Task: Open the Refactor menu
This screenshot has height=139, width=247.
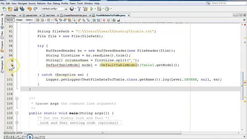Action: tap(41, 3)
